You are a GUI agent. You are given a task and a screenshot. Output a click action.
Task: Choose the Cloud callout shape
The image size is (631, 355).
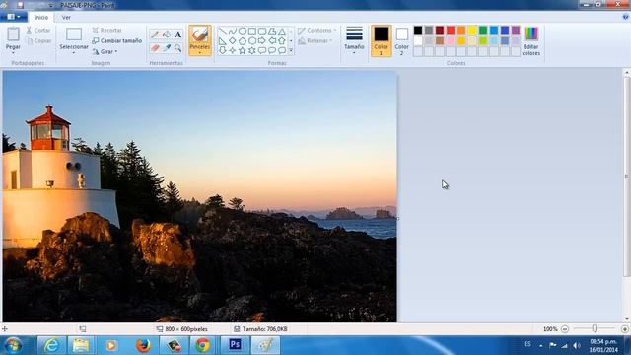[282, 50]
